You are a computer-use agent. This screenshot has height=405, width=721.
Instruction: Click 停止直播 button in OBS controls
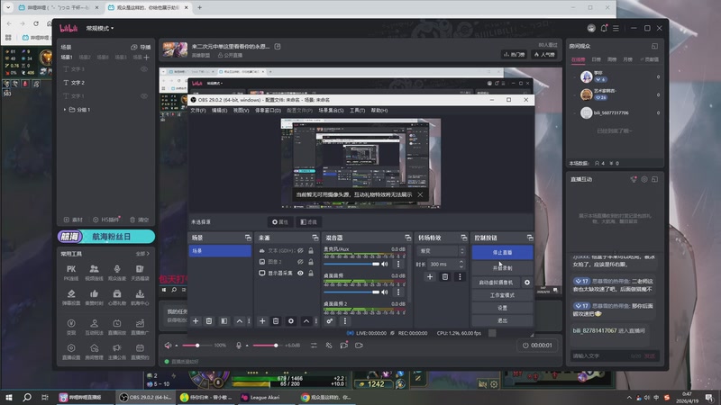(502, 253)
